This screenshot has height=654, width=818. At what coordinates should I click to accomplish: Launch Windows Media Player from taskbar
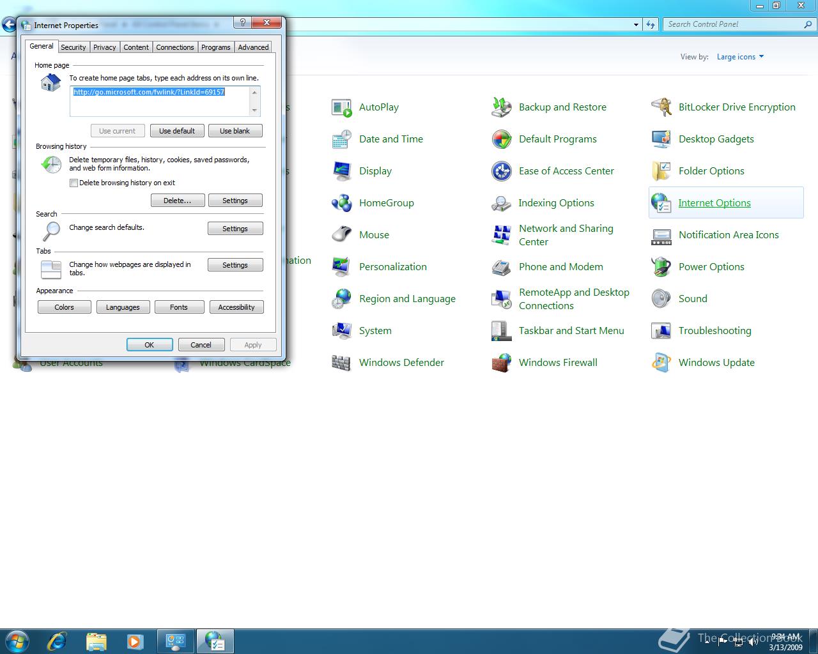point(135,641)
